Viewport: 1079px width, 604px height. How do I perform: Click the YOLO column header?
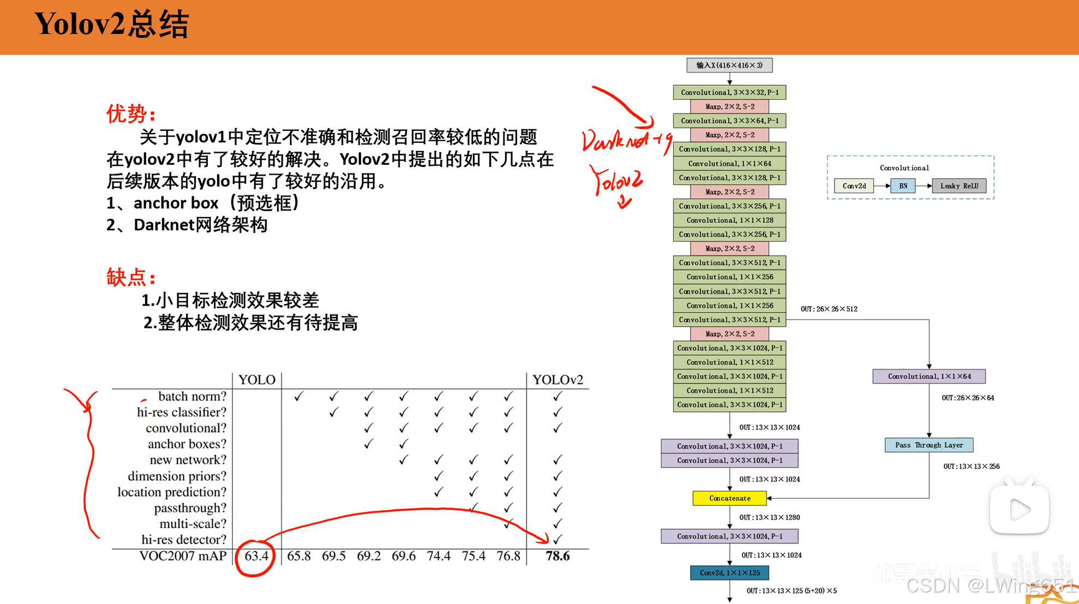pos(257,380)
